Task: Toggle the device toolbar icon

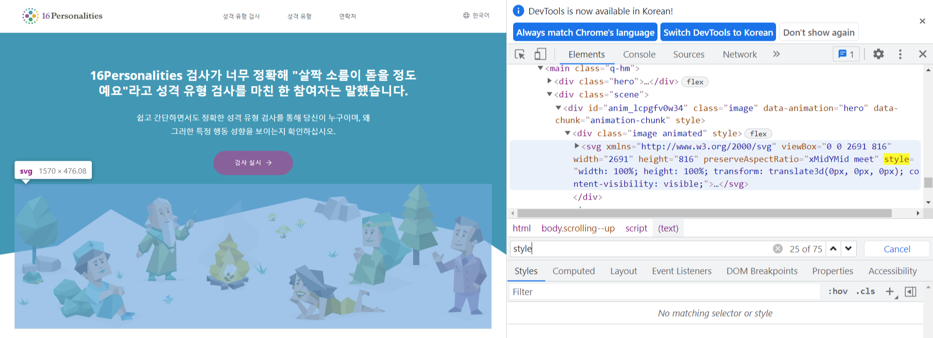Action: 540,54
